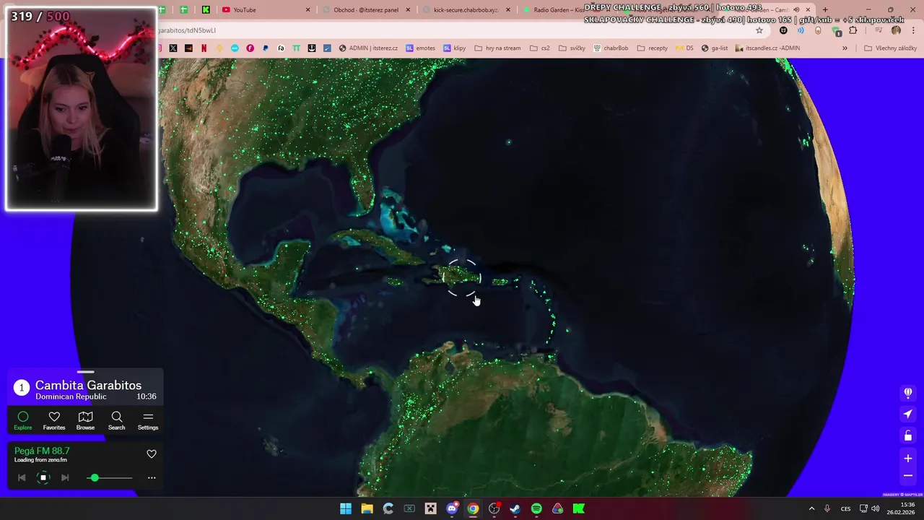Screen dimensions: 924x520
Task: Open the emotes bookmark
Action: coord(421,48)
